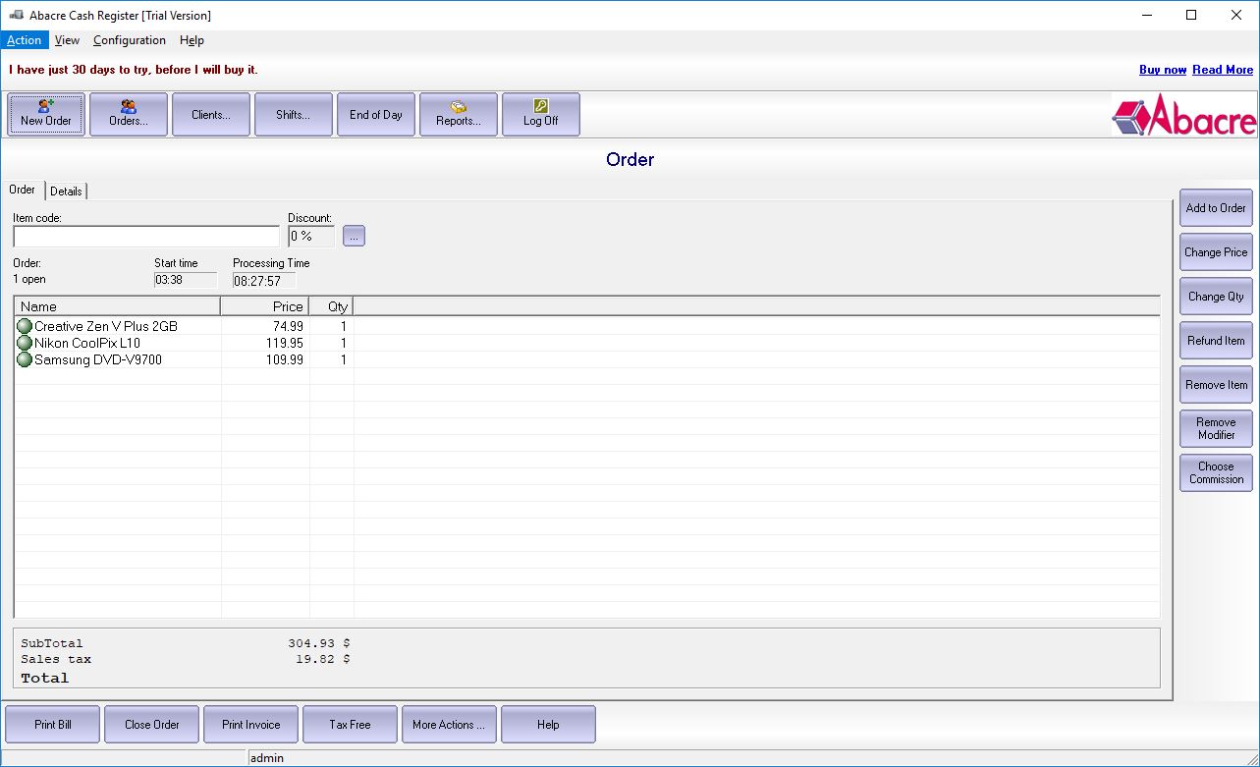Sort items by the Name column header

pyautogui.click(x=116, y=305)
